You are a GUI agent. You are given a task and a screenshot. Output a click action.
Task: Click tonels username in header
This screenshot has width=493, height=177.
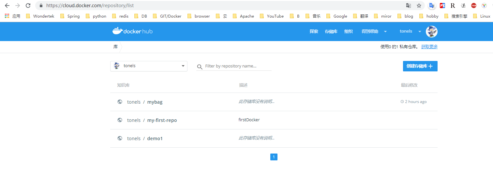[x=406, y=31]
